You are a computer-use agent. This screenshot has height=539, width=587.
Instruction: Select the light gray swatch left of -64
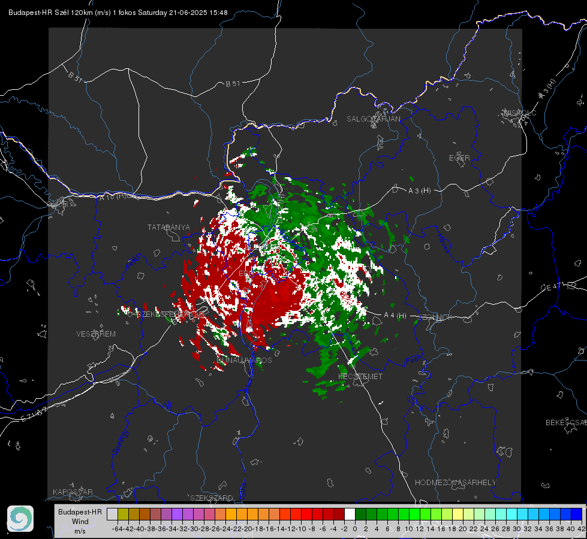(x=112, y=514)
